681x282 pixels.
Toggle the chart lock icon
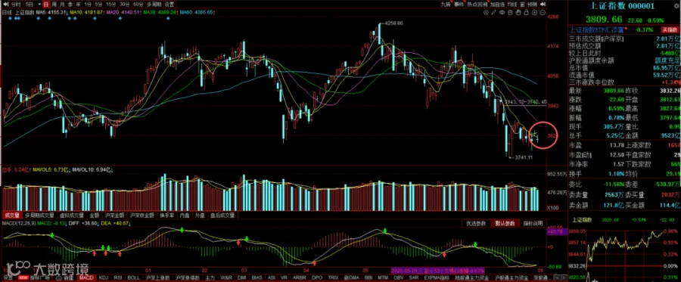tap(526, 13)
